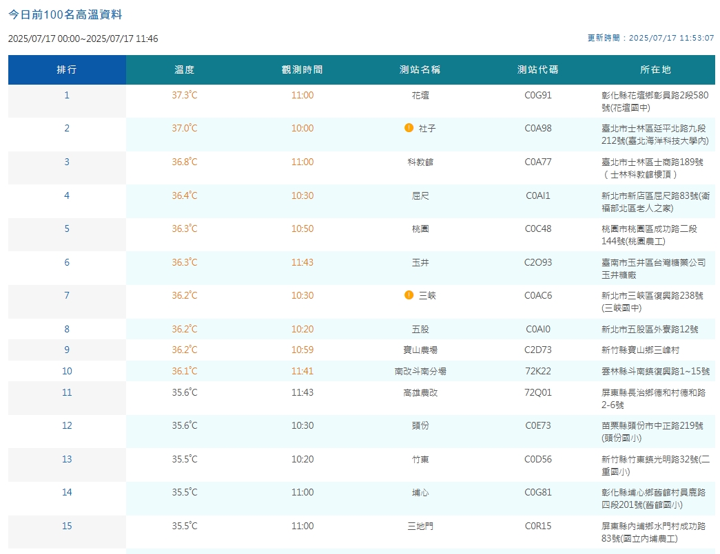Select station code C2O93

[x=537, y=263]
